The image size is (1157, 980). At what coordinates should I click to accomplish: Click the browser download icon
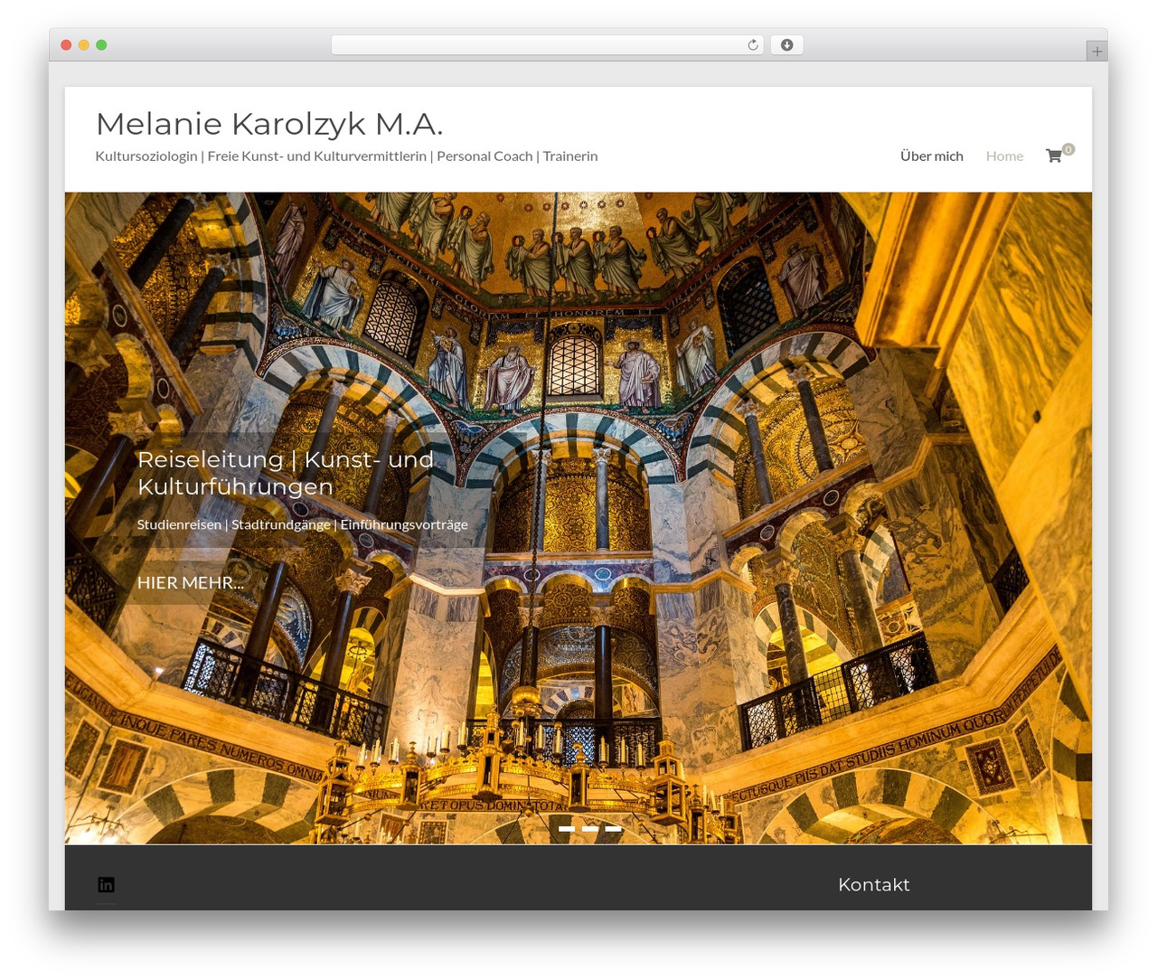pos(786,45)
